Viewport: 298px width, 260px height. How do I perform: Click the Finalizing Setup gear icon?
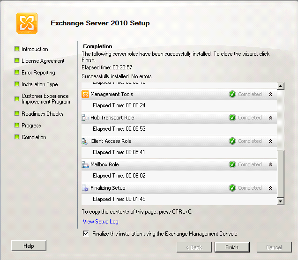point(85,188)
